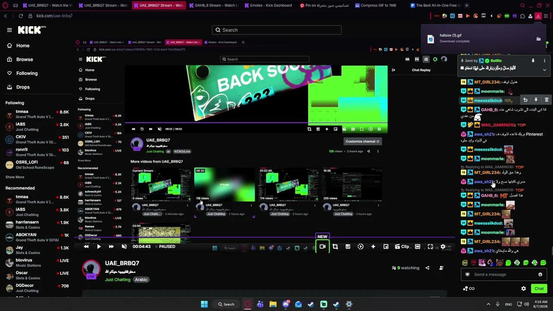553x311 pixels.
Task: Click the Send a message chat input
Action: pos(504,274)
